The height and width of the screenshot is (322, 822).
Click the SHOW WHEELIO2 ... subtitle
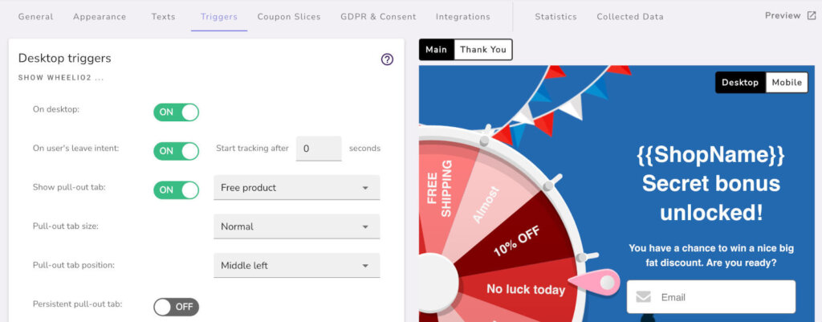point(61,78)
